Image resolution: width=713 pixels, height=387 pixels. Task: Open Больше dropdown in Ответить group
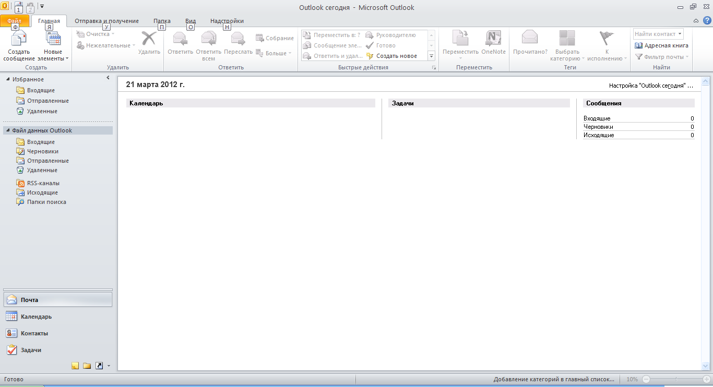274,53
